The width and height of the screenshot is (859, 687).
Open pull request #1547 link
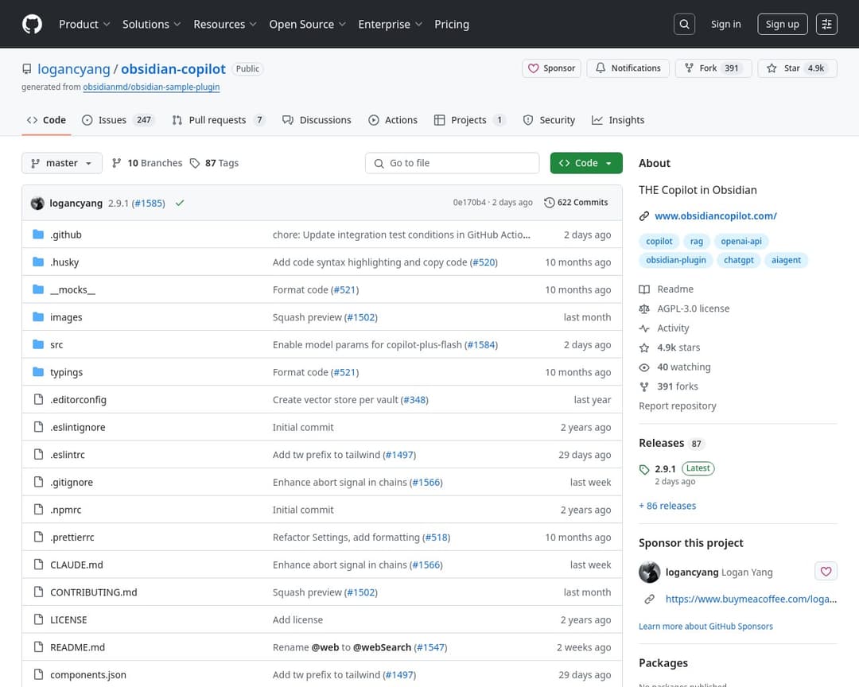(x=430, y=647)
